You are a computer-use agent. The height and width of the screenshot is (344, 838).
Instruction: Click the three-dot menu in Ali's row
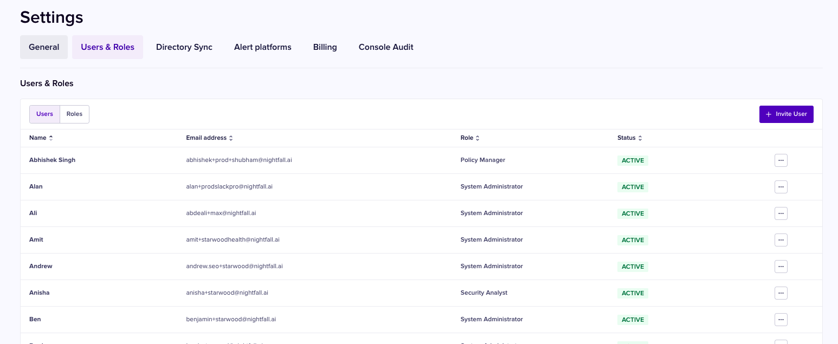click(x=781, y=213)
